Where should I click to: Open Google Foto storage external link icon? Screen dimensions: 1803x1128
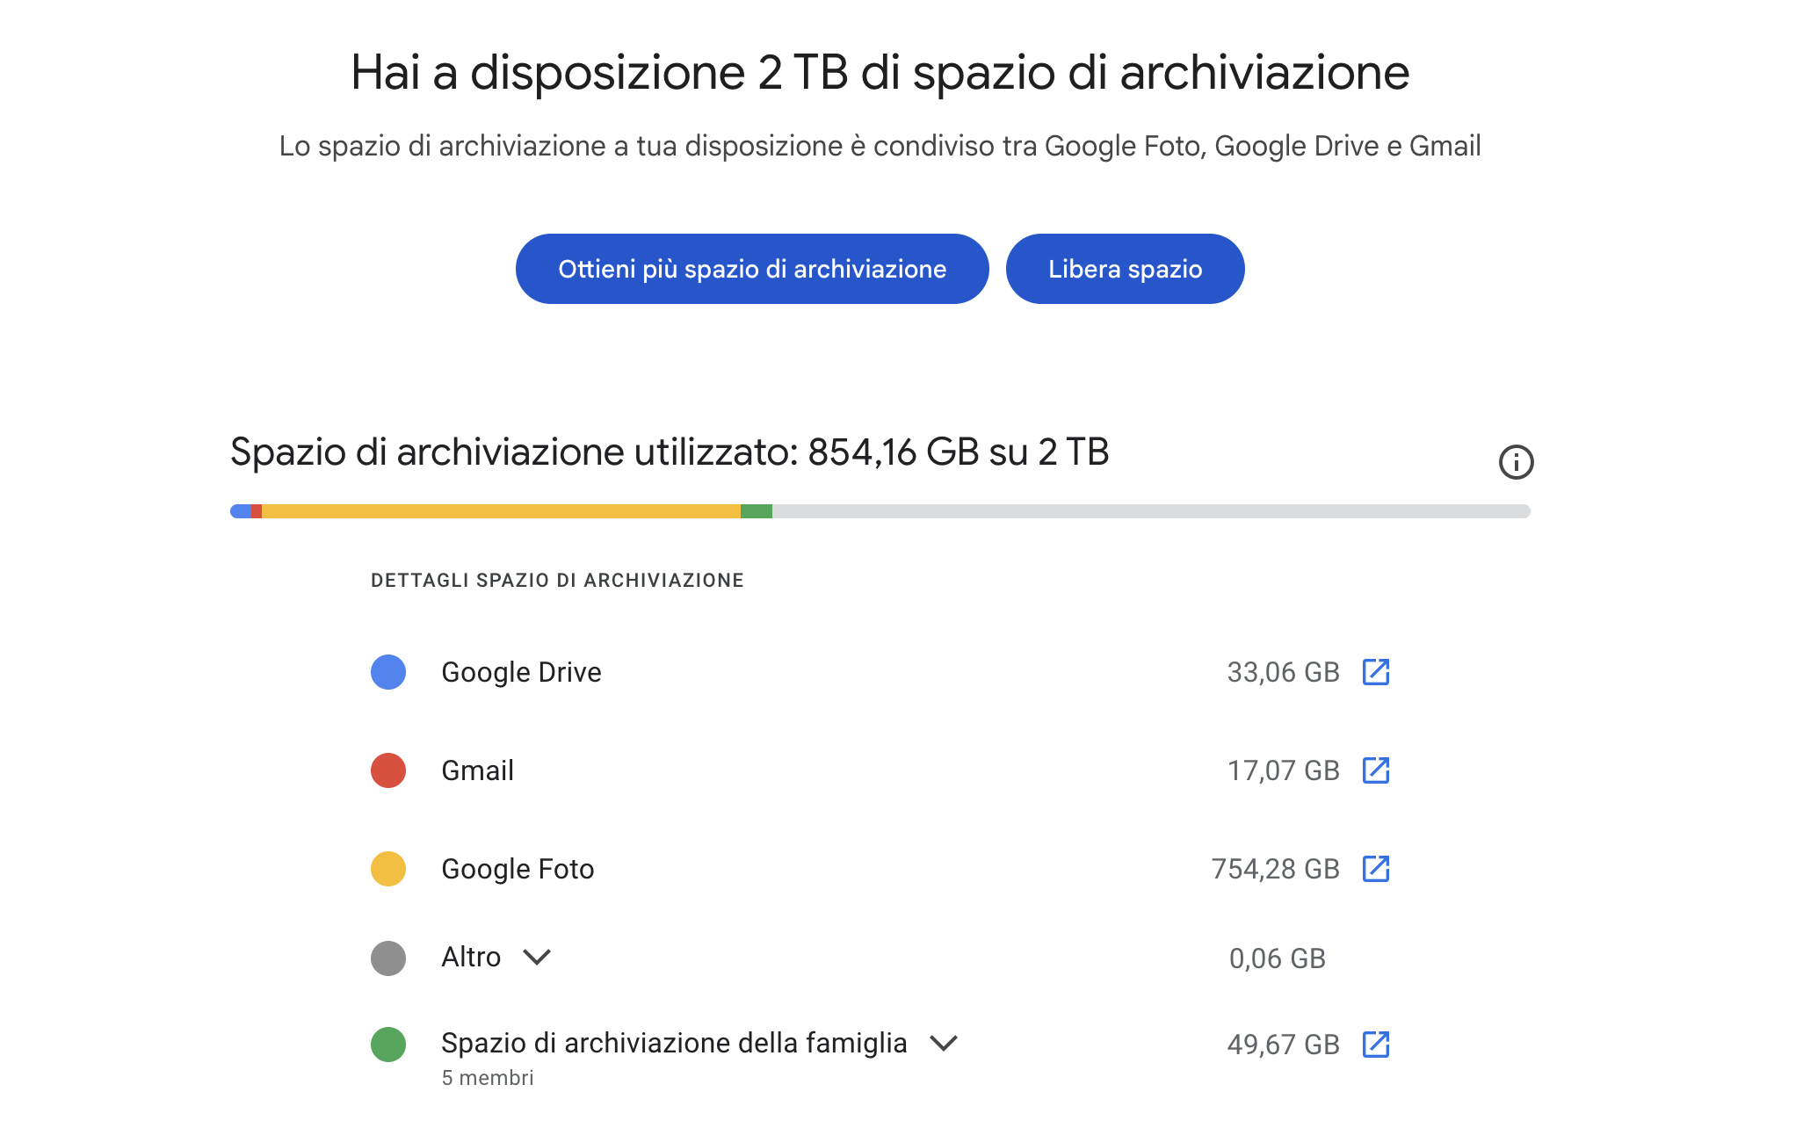tap(1375, 869)
